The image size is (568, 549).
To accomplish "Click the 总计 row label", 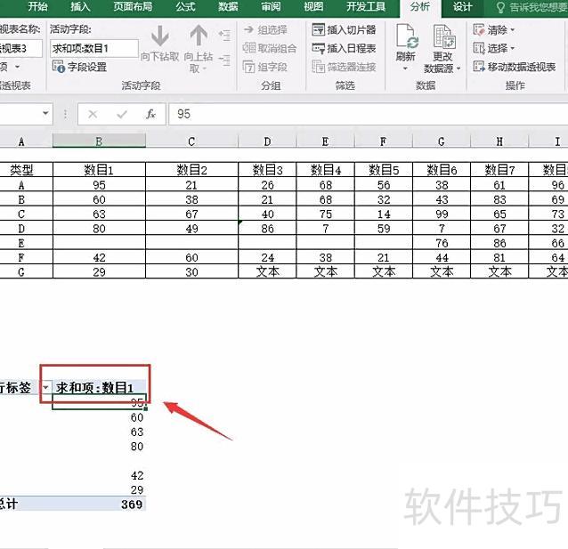I will pyautogui.click(x=9, y=505).
